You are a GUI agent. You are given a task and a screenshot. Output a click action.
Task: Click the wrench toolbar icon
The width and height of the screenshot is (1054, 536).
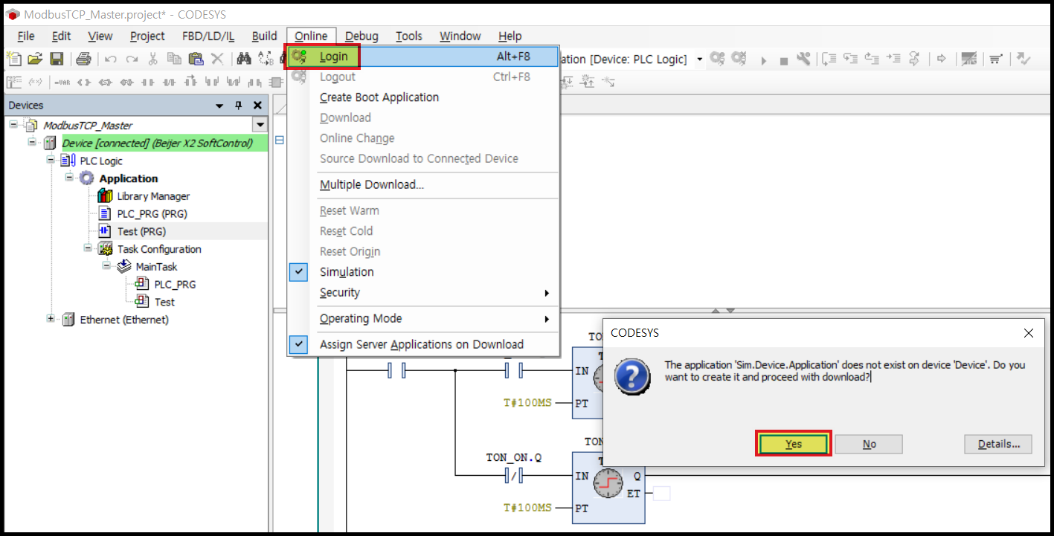[x=803, y=59]
